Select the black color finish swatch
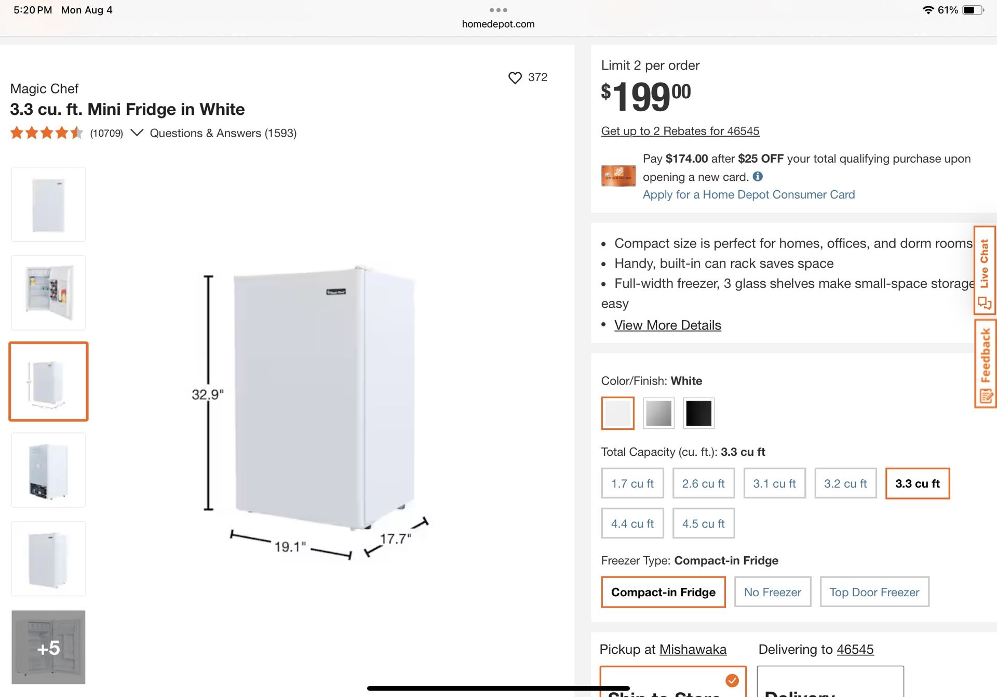The height and width of the screenshot is (697, 997). point(698,413)
